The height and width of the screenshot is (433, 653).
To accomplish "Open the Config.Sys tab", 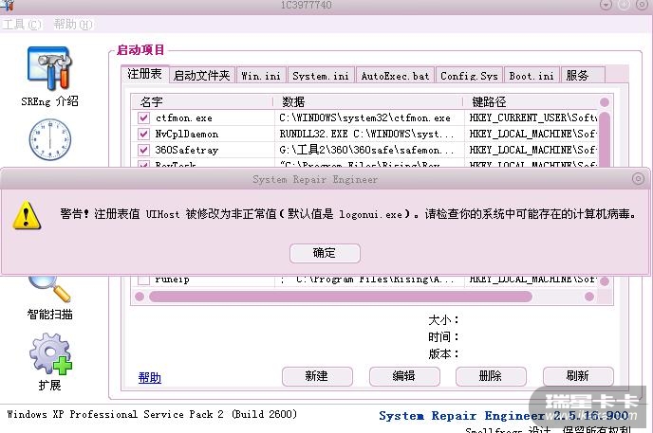I will [469, 75].
